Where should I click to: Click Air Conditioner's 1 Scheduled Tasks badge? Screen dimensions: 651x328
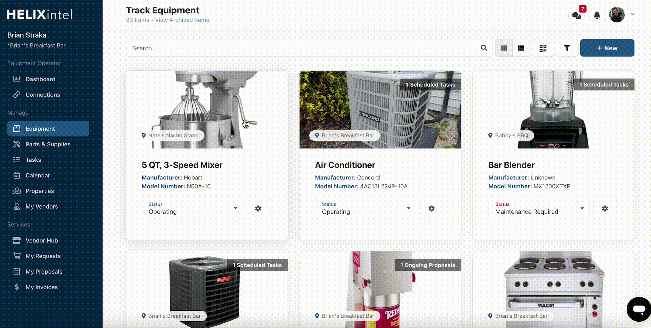[x=430, y=85]
